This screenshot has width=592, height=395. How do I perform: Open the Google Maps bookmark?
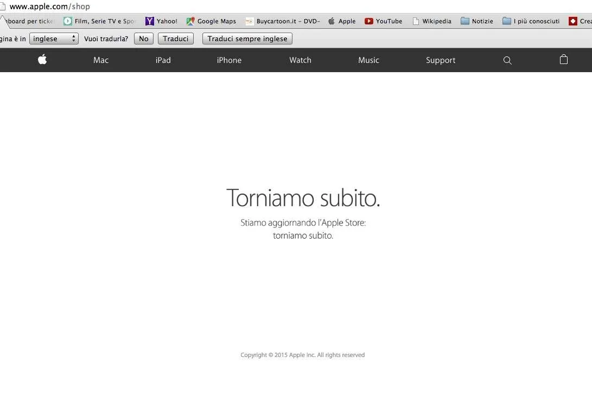click(211, 21)
